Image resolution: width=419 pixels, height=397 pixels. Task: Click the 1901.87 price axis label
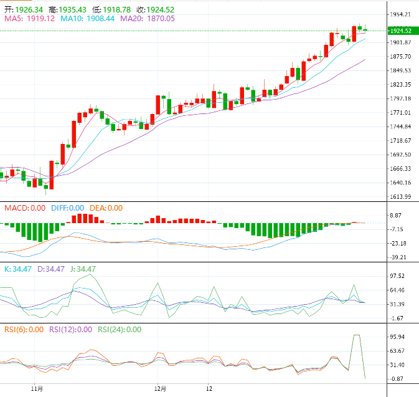pyautogui.click(x=400, y=42)
